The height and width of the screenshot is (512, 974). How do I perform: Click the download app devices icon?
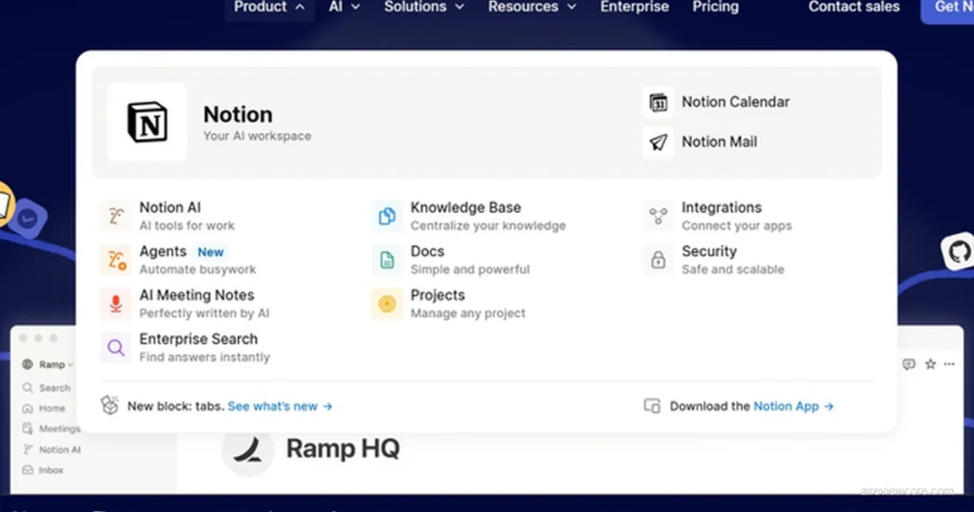652,405
